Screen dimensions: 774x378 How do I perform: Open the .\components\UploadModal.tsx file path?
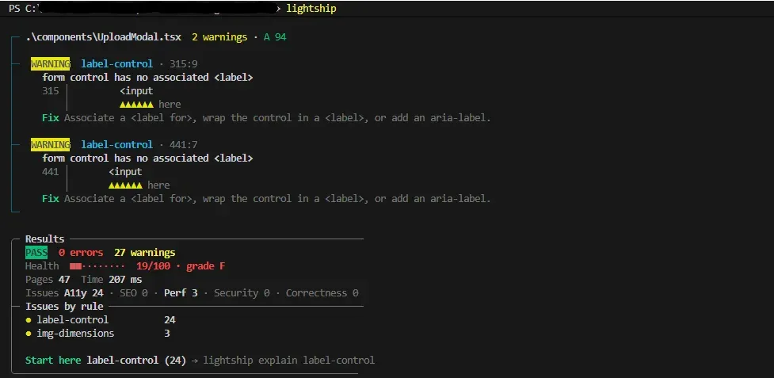(x=104, y=37)
